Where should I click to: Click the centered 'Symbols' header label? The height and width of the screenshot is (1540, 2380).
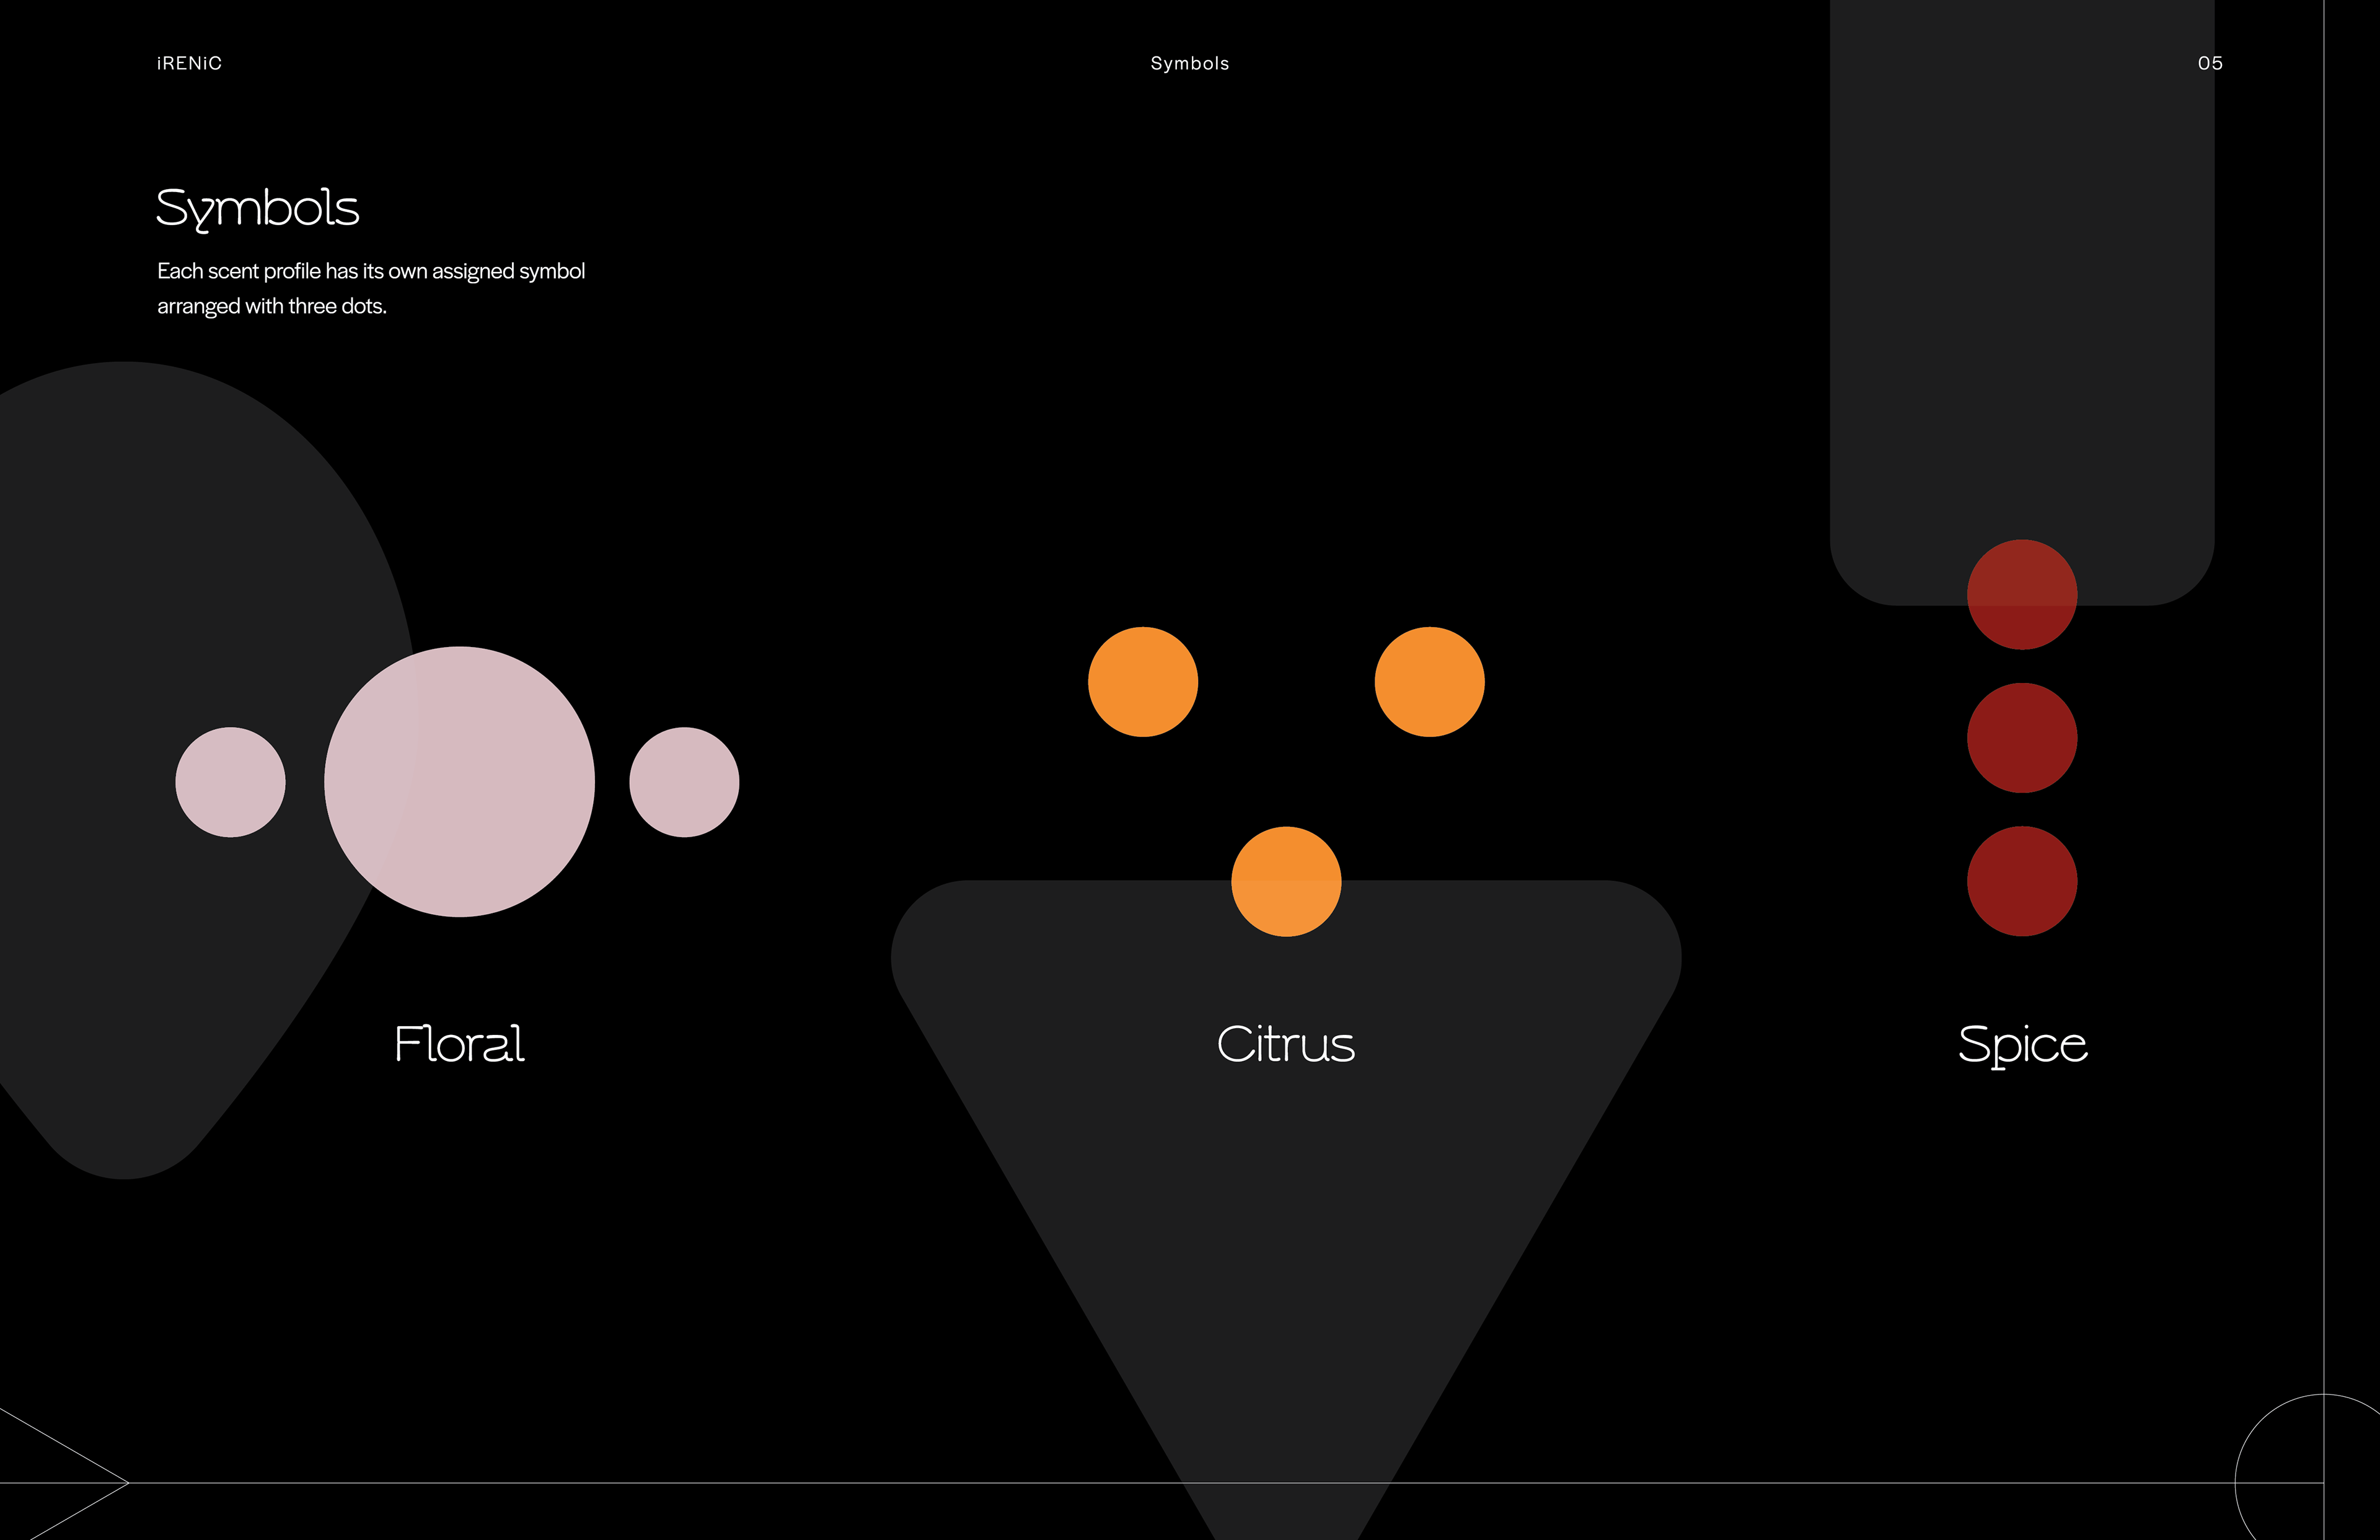click(1190, 63)
